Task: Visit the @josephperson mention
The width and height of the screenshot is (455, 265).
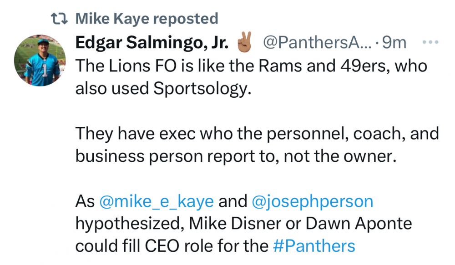Action: (312, 201)
